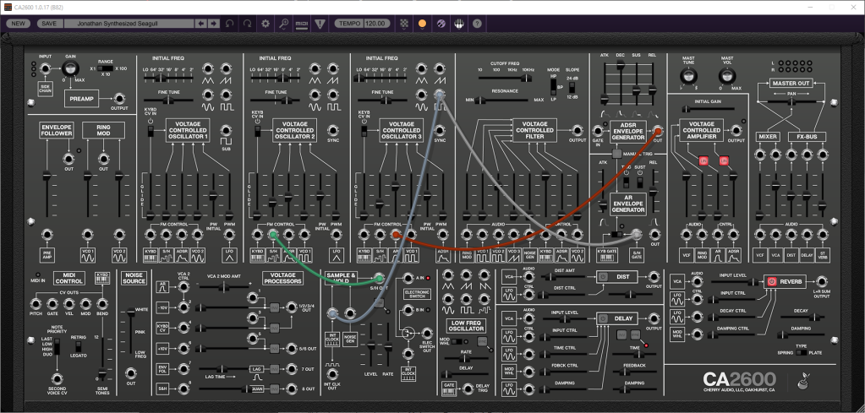Click the NEW button
Image resolution: width=865 pixels, height=413 pixels.
(18, 24)
